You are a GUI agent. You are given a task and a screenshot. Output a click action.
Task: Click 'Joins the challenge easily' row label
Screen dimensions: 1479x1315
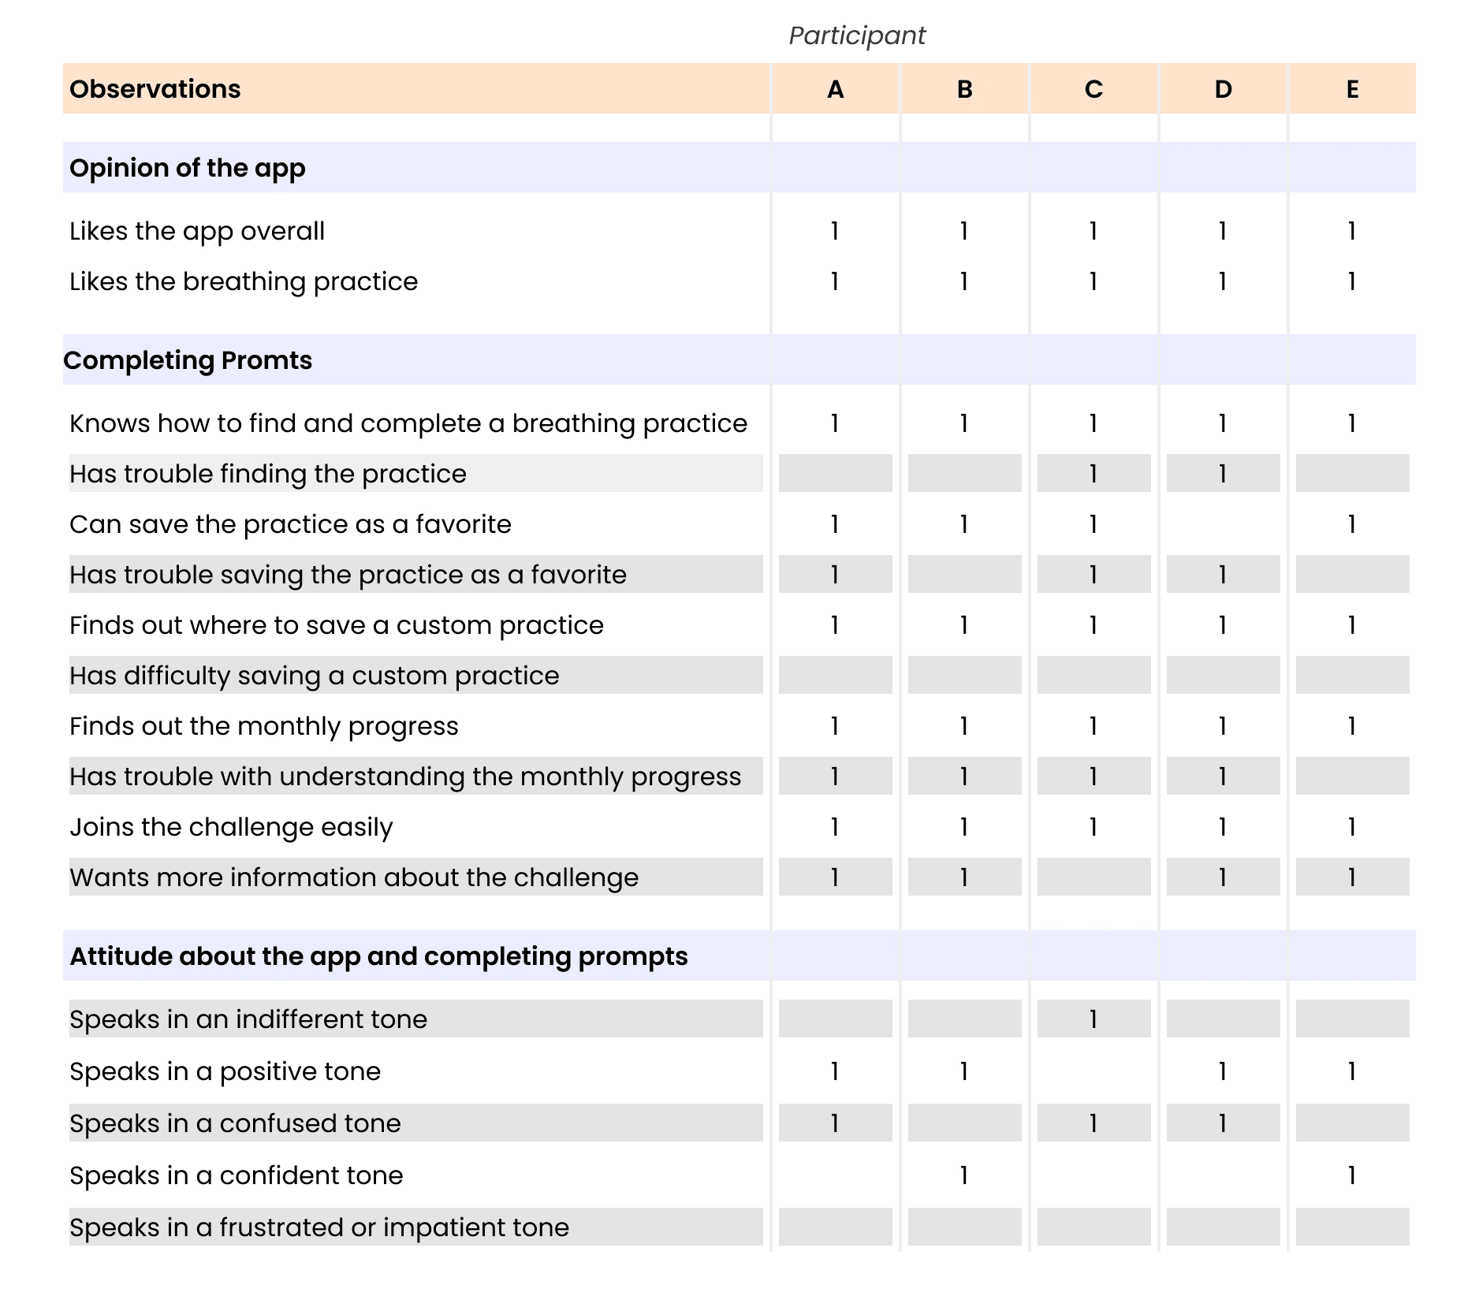[x=231, y=827]
